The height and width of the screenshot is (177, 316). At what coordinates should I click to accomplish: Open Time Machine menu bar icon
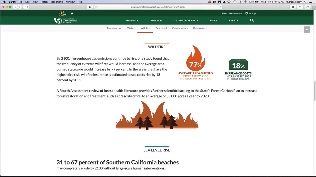(x=235, y=2)
